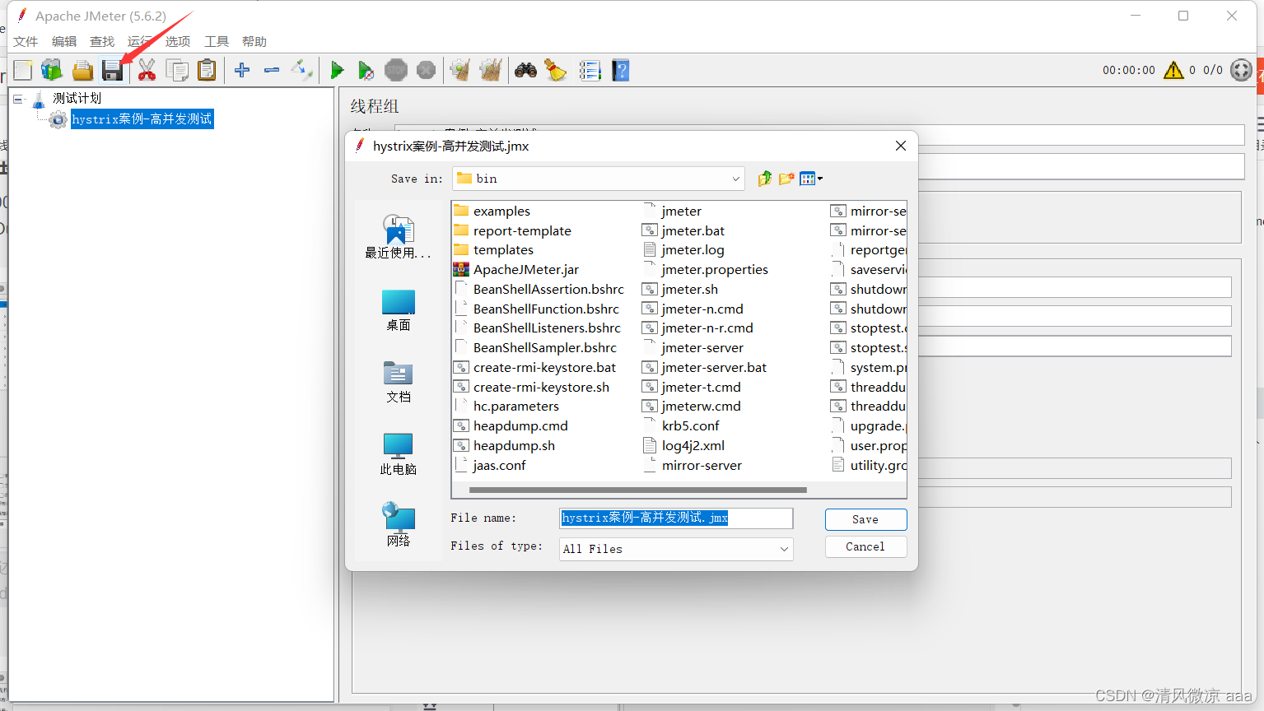
Task: Click Start no pauses toolbar icon
Action: click(366, 70)
